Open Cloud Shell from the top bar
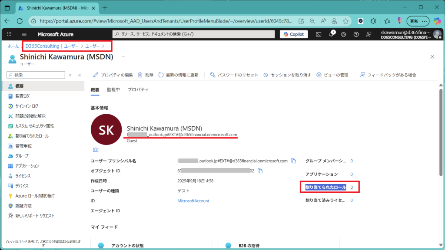Viewport: 445px width, 250px height. 319,34
